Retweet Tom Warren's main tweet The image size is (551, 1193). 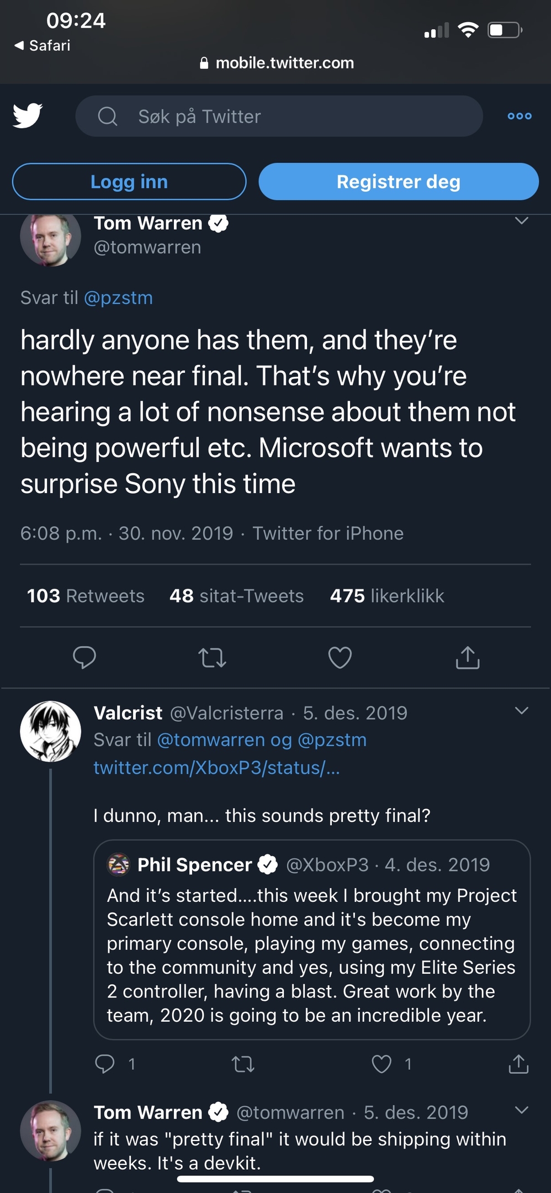tap(213, 657)
